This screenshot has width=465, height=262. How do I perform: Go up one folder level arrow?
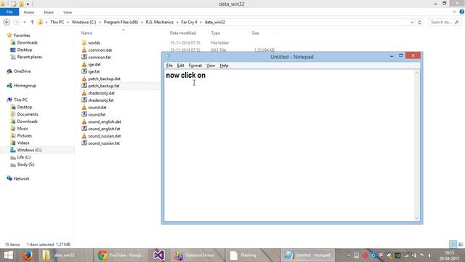[32, 23]
